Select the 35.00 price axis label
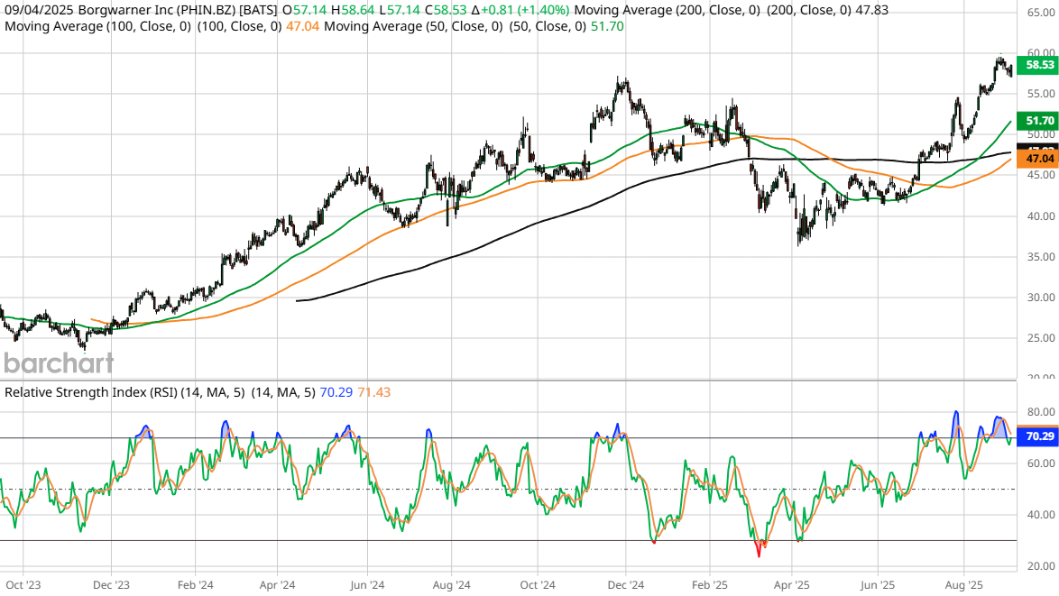The width and height of the screenshot is (1059, 596). click(x=1041, y=256)
